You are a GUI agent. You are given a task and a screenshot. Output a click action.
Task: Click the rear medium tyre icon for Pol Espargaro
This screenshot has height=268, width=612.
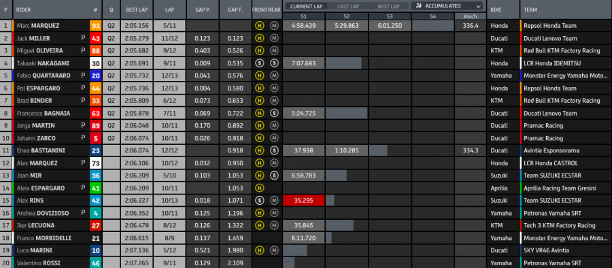click(274, 88)
